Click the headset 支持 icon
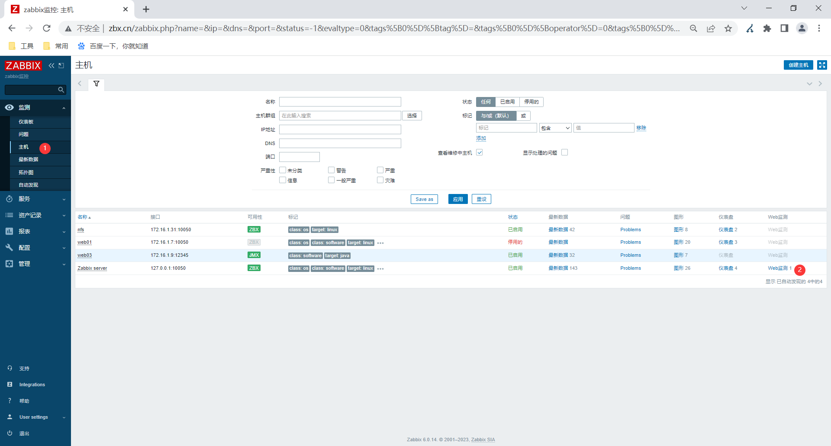831x446 pixels. [10, 368]
